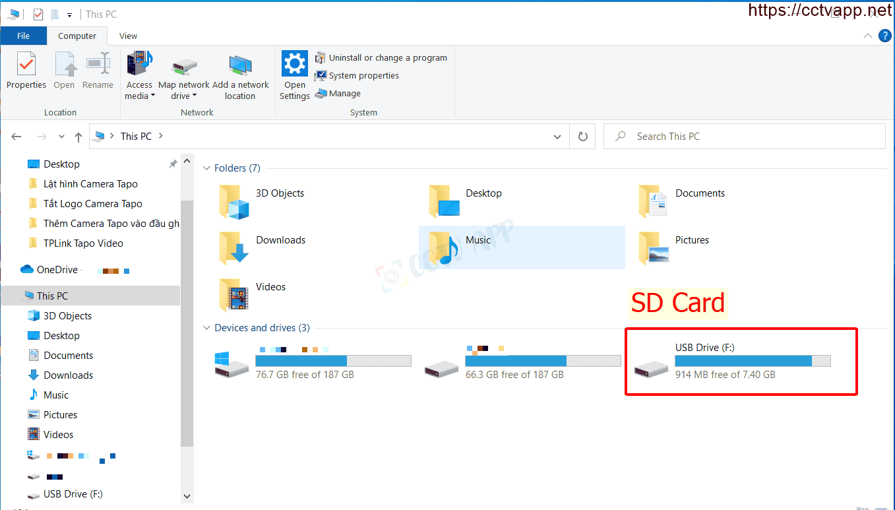Collapse the Folders (7) group
895x510 pixels.
click(207, 169)
